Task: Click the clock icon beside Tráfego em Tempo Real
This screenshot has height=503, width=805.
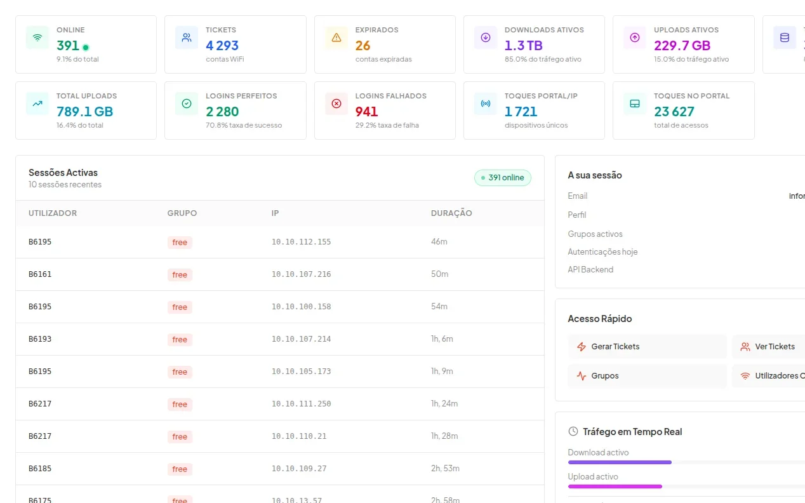Action: (573, 431)
